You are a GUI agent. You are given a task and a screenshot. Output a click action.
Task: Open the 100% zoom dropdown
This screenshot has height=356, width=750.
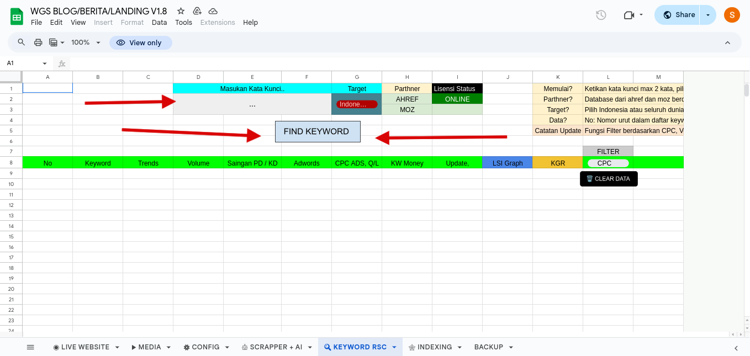click(86, 42)
